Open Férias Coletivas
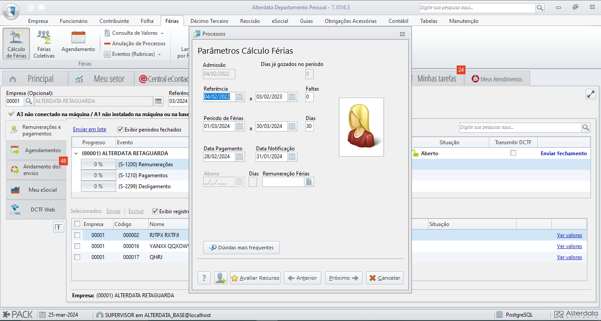601x321 pixels. [44, 44]
